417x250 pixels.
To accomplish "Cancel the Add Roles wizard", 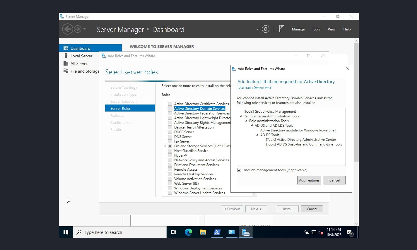I will [x=312, y=209].
